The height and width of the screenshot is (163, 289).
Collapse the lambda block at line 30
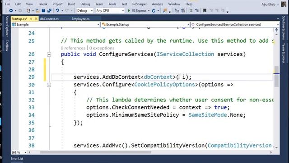[49, 85]
